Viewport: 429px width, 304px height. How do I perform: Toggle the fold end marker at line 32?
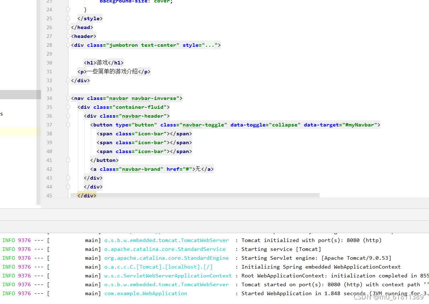click(68, 80)
